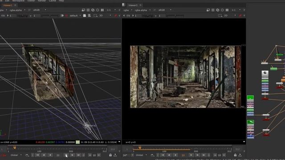Play backward in Viewer1
Screen dimensions: 285x160
click(x=50, y=155)
